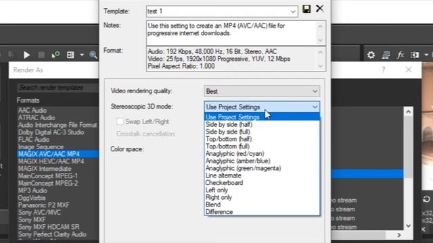Select Sony Perfect Clarity Audio format

(x=52, y=234)
